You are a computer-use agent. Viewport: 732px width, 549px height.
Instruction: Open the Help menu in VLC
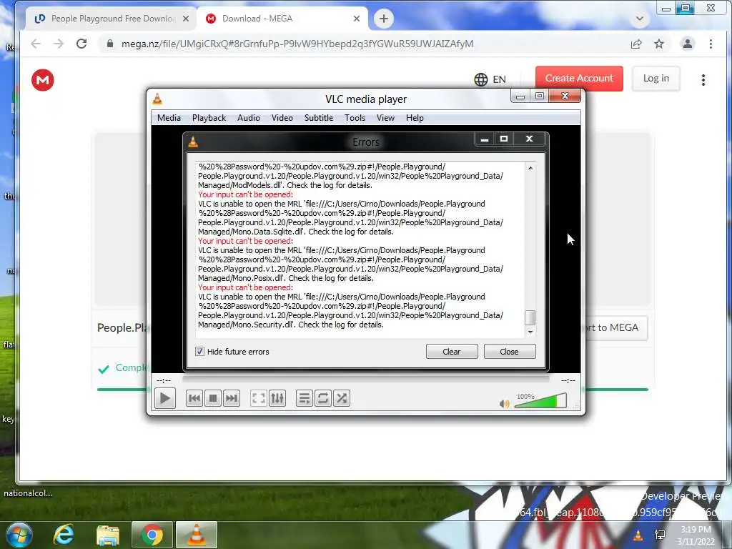click(415, 118)
